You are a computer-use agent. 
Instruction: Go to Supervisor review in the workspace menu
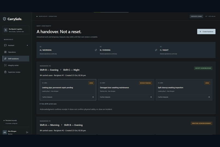pos(16,72)
